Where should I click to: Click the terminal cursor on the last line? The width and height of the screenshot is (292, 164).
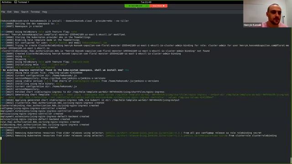[1, 138]
